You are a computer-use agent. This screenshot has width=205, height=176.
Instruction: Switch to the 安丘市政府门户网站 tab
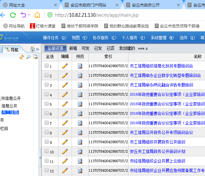[x=92, y=5]
